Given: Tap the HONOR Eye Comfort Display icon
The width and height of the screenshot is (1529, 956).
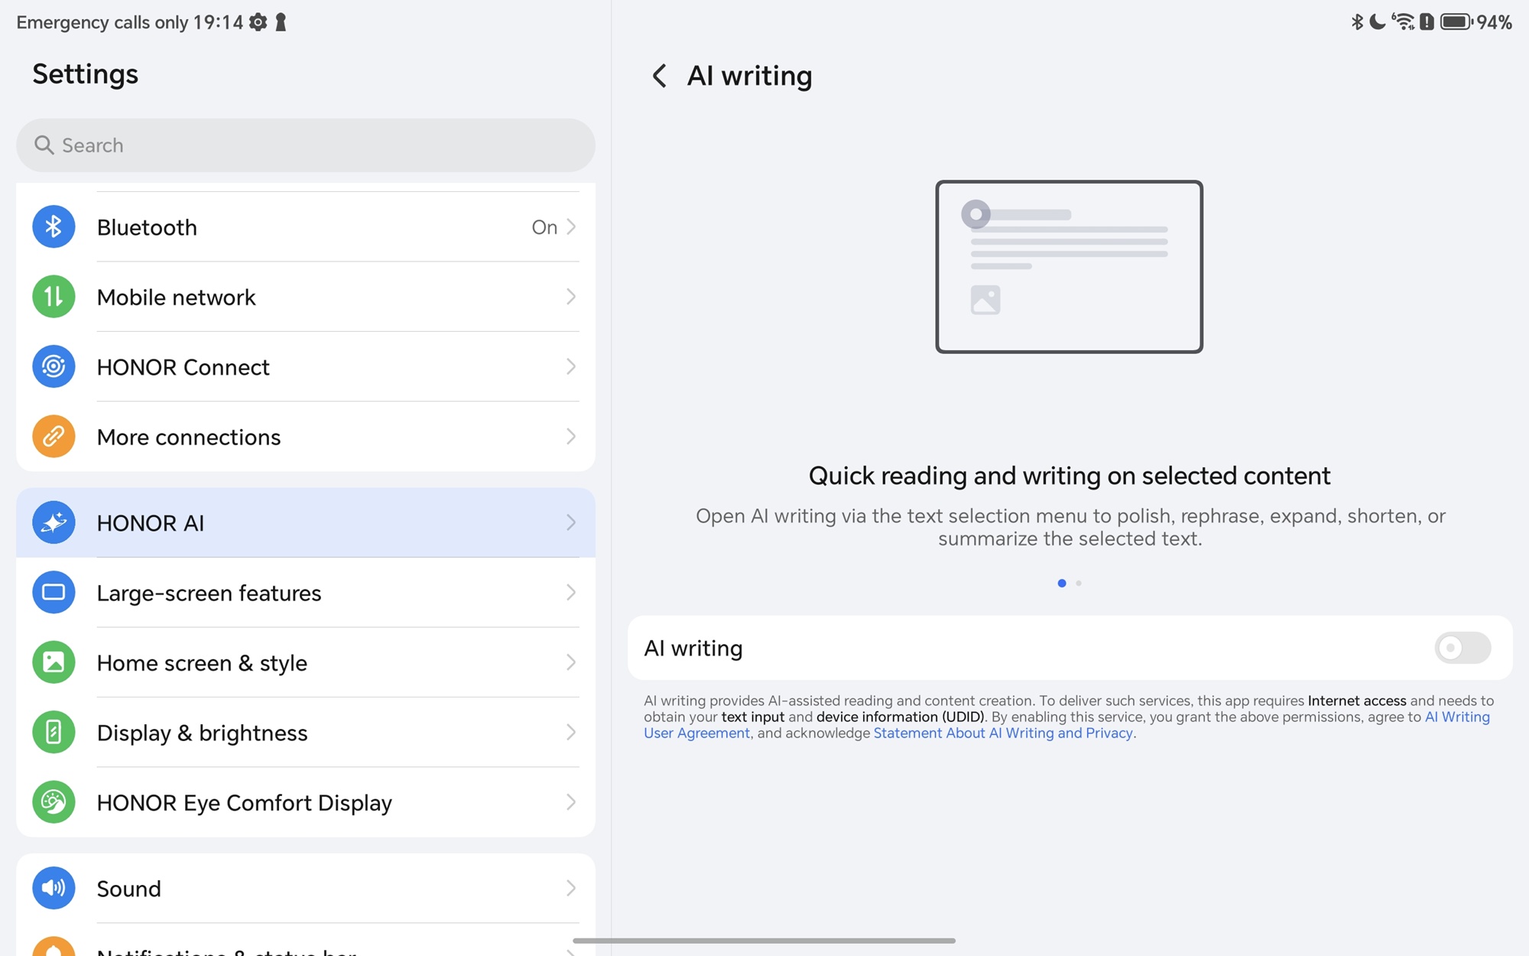Looking at the screenshot, I should 54,802.
